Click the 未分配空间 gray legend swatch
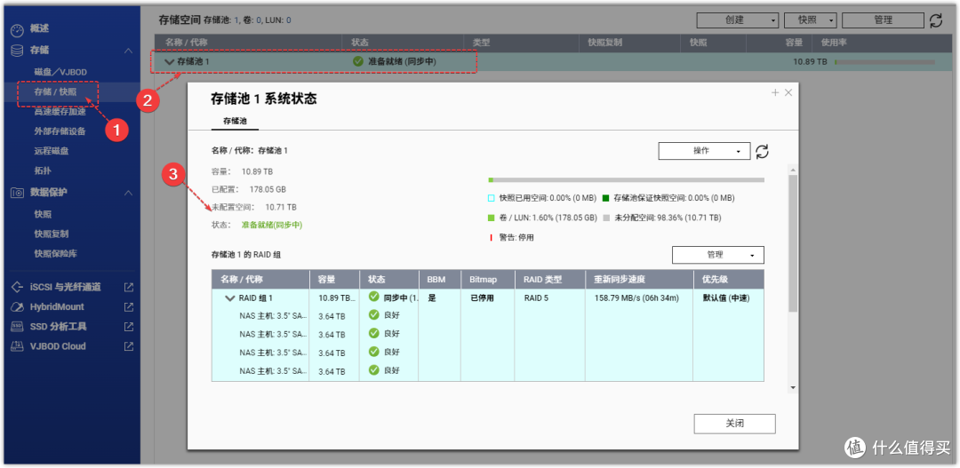 coord(606,218)
